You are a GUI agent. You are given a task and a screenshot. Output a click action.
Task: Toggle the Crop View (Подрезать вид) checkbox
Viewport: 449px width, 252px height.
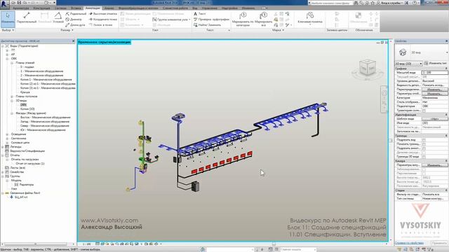pos(424,140)
